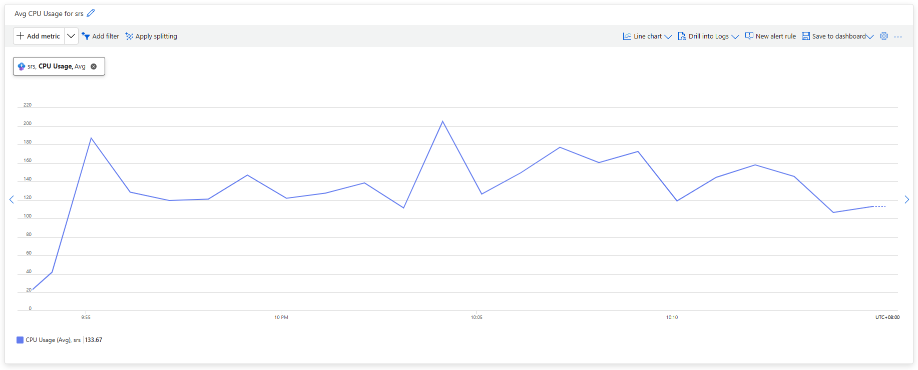Remove the srs CPU Usage metric pill
Screen dimensions: 918x370
pyautogui.click(x=94, y=66)
